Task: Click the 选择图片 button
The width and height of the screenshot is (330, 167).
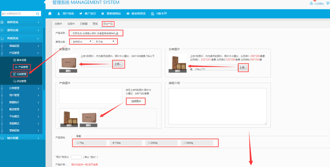Action: pos(136,101)
